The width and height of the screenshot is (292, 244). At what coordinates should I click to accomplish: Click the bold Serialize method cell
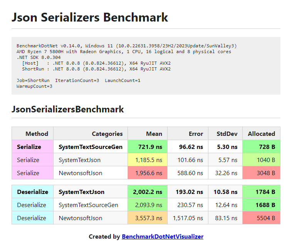click(x=33, y=147)
